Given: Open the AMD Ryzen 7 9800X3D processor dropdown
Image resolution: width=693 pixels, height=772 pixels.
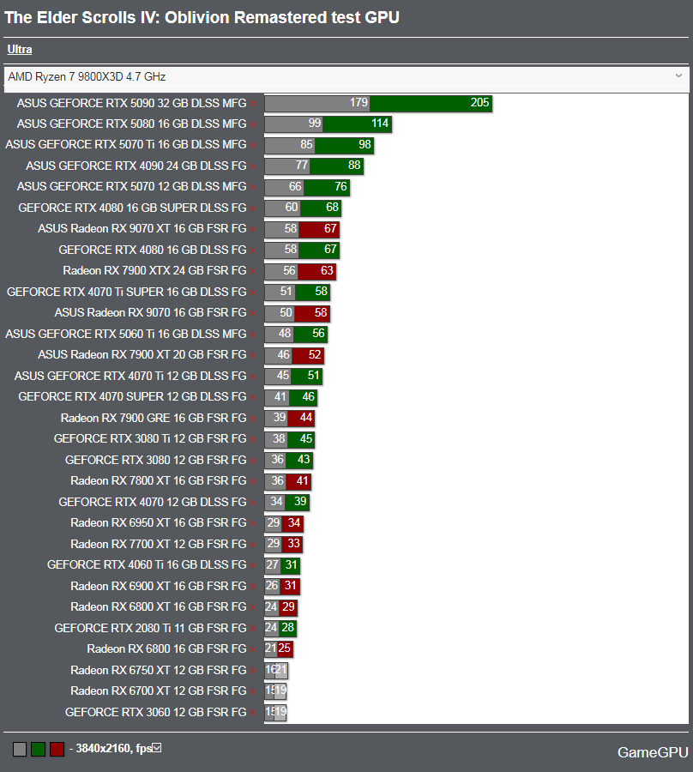Looking at the screenshot, I should pos(346,77).
